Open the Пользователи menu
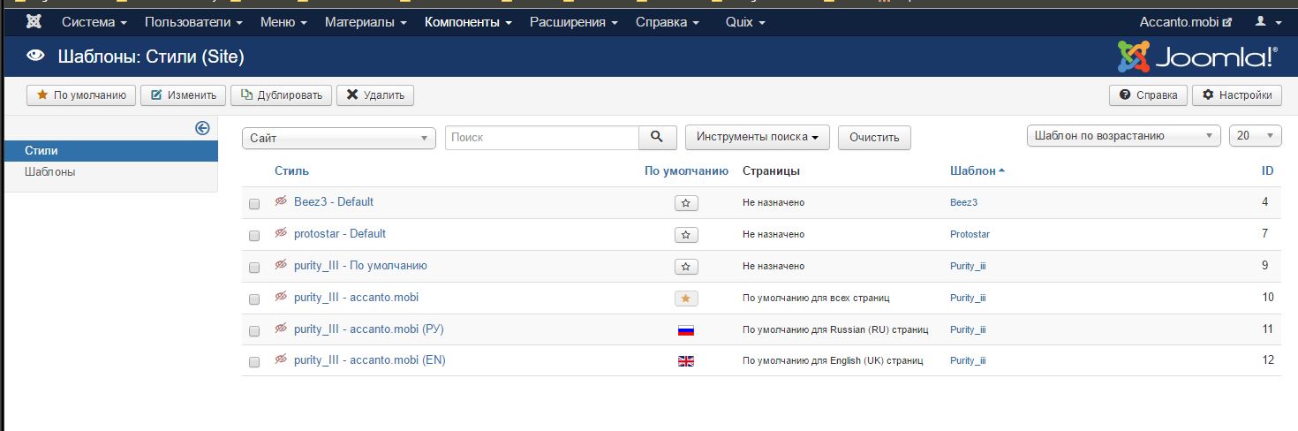The width and height of the screenshot is (1298, 431). pyautogui.click(x=193, y=21)
